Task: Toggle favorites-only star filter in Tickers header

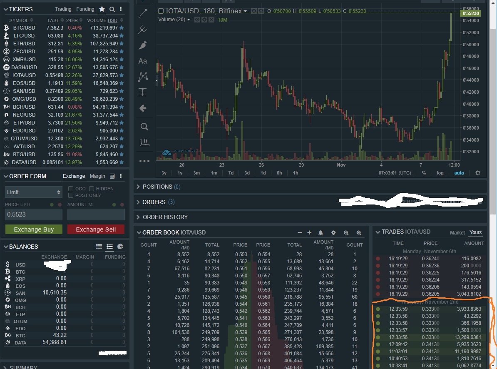Action: pos(102,9)
